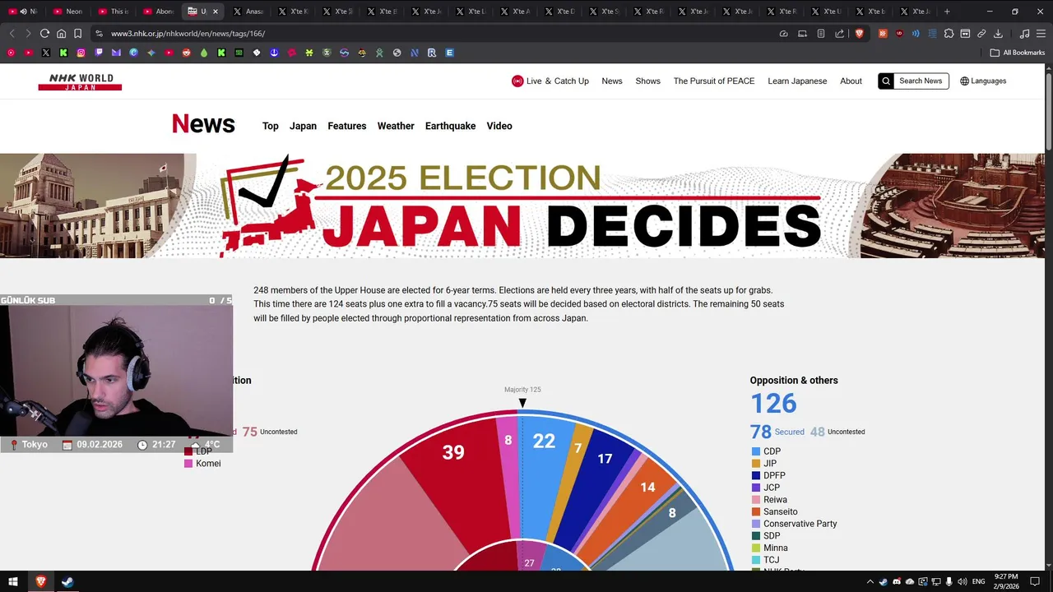
Task: Open the Windows Start button
Action: pyautogui.click(x=12, y=582)
